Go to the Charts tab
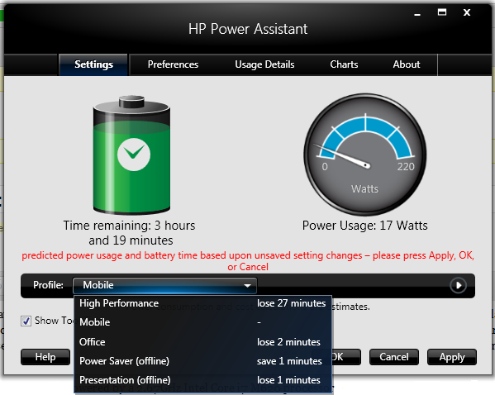This screenshot has width=495, height=395. [x=344, y=64]
